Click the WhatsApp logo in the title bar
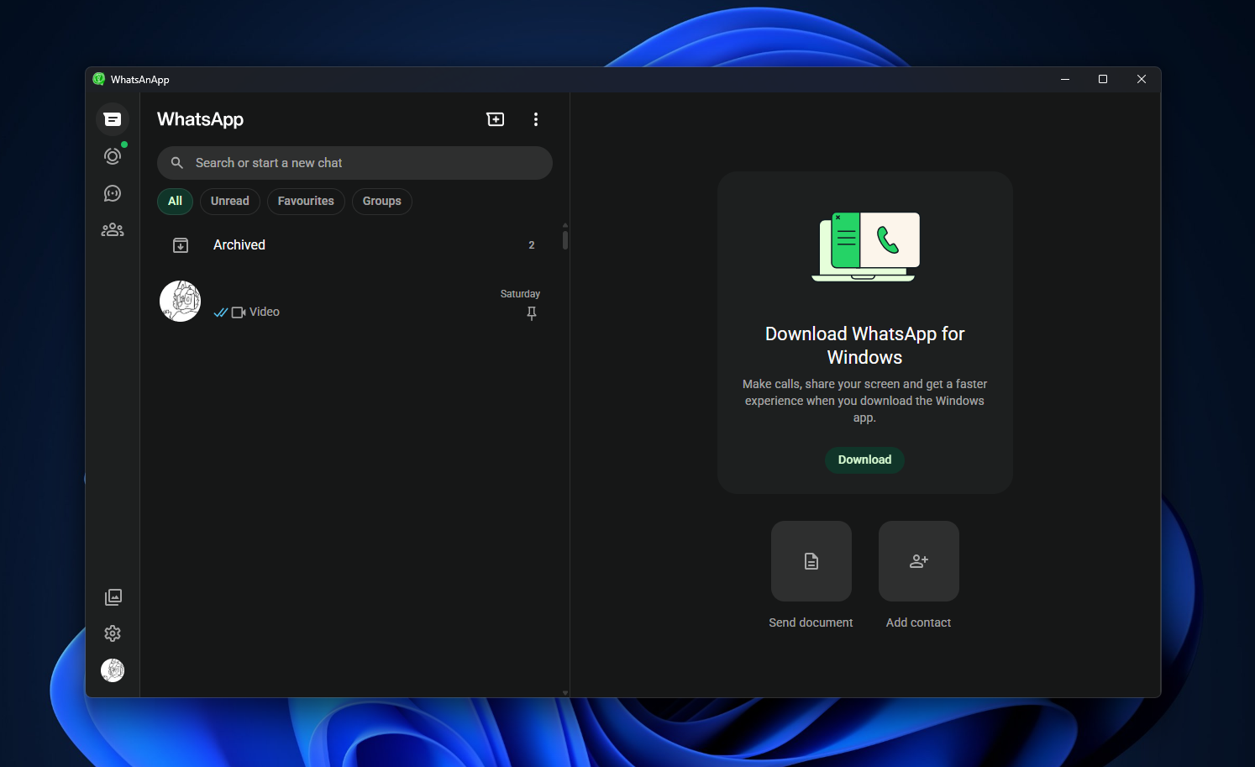This screenshot has width=1255, height=767. pyautogui.click(x=99, y=79)
